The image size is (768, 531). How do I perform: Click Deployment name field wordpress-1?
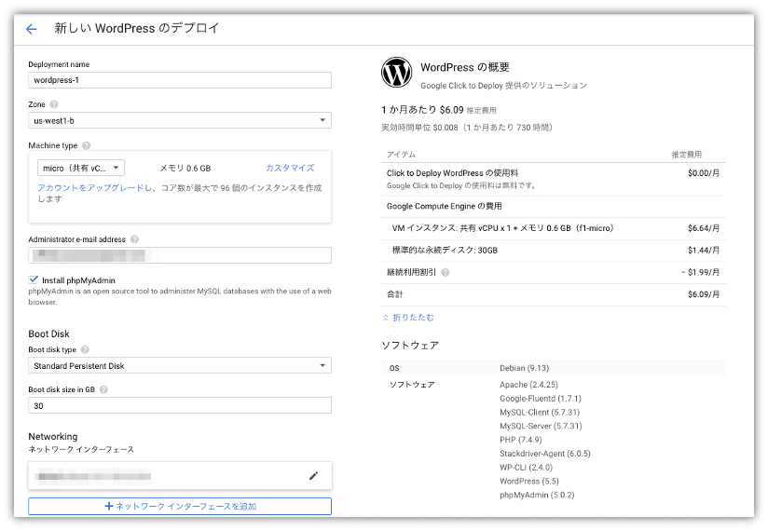pos(180,80)
